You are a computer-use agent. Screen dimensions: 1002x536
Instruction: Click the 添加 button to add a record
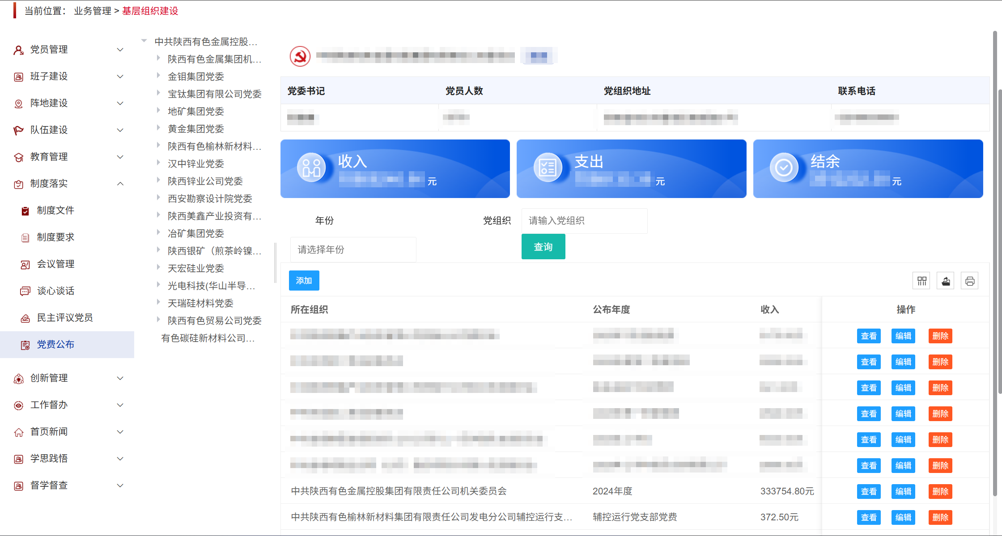coord(304,280)
